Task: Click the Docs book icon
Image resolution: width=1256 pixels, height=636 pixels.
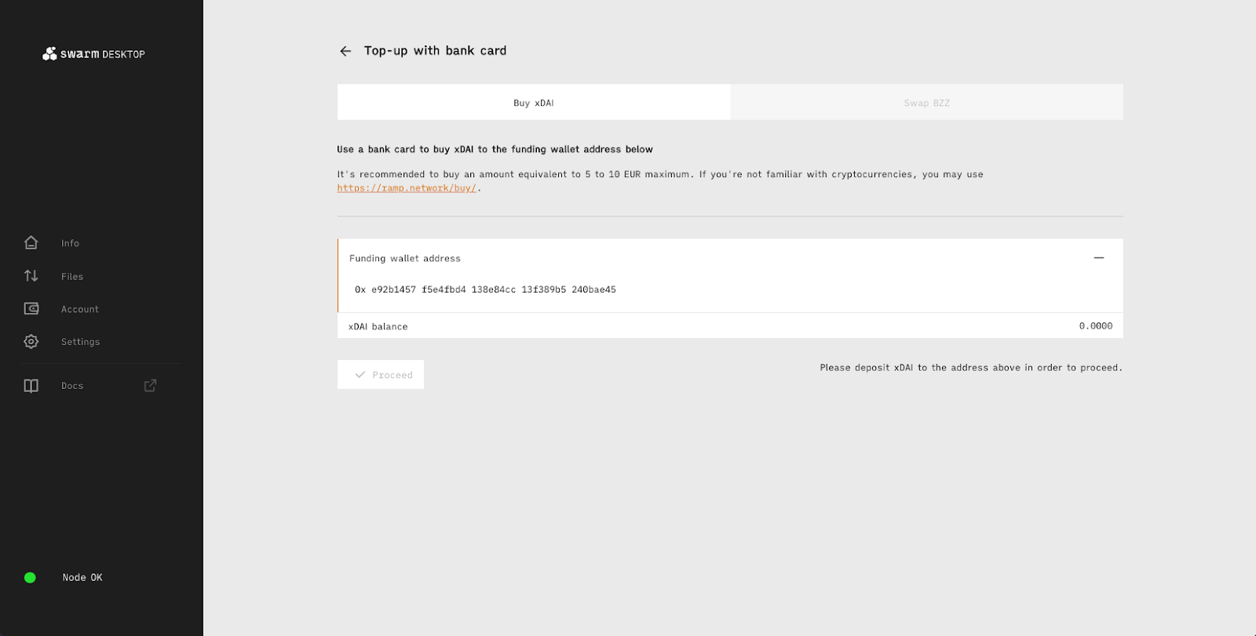Action: tap(31, 386)
